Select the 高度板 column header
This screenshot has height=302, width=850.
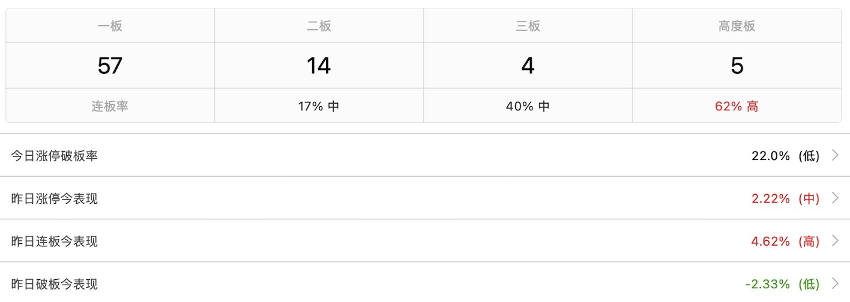tap(737, 26)
